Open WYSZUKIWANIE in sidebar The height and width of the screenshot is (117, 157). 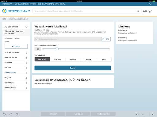coord(11,58)
